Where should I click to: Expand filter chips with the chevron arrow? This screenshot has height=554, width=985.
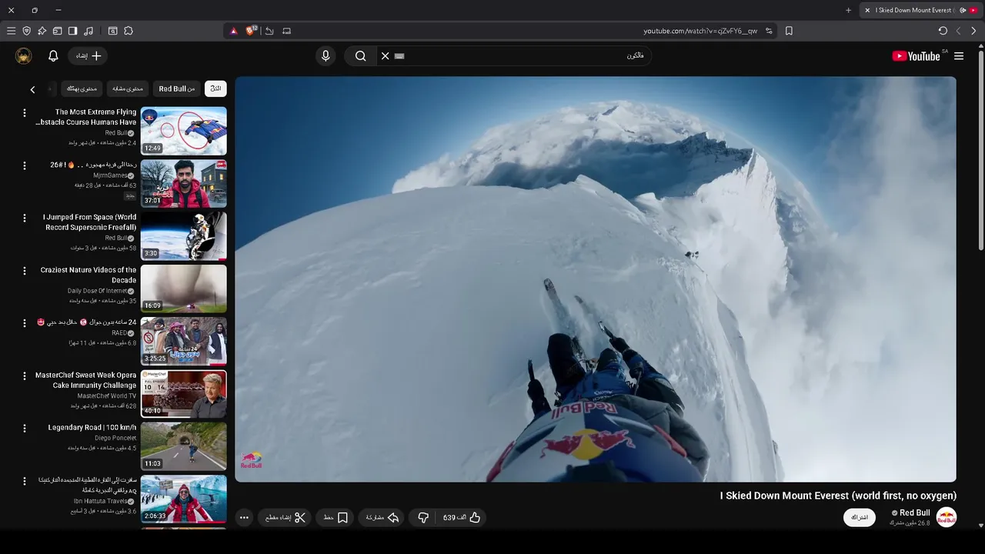(x=32, y=89)
